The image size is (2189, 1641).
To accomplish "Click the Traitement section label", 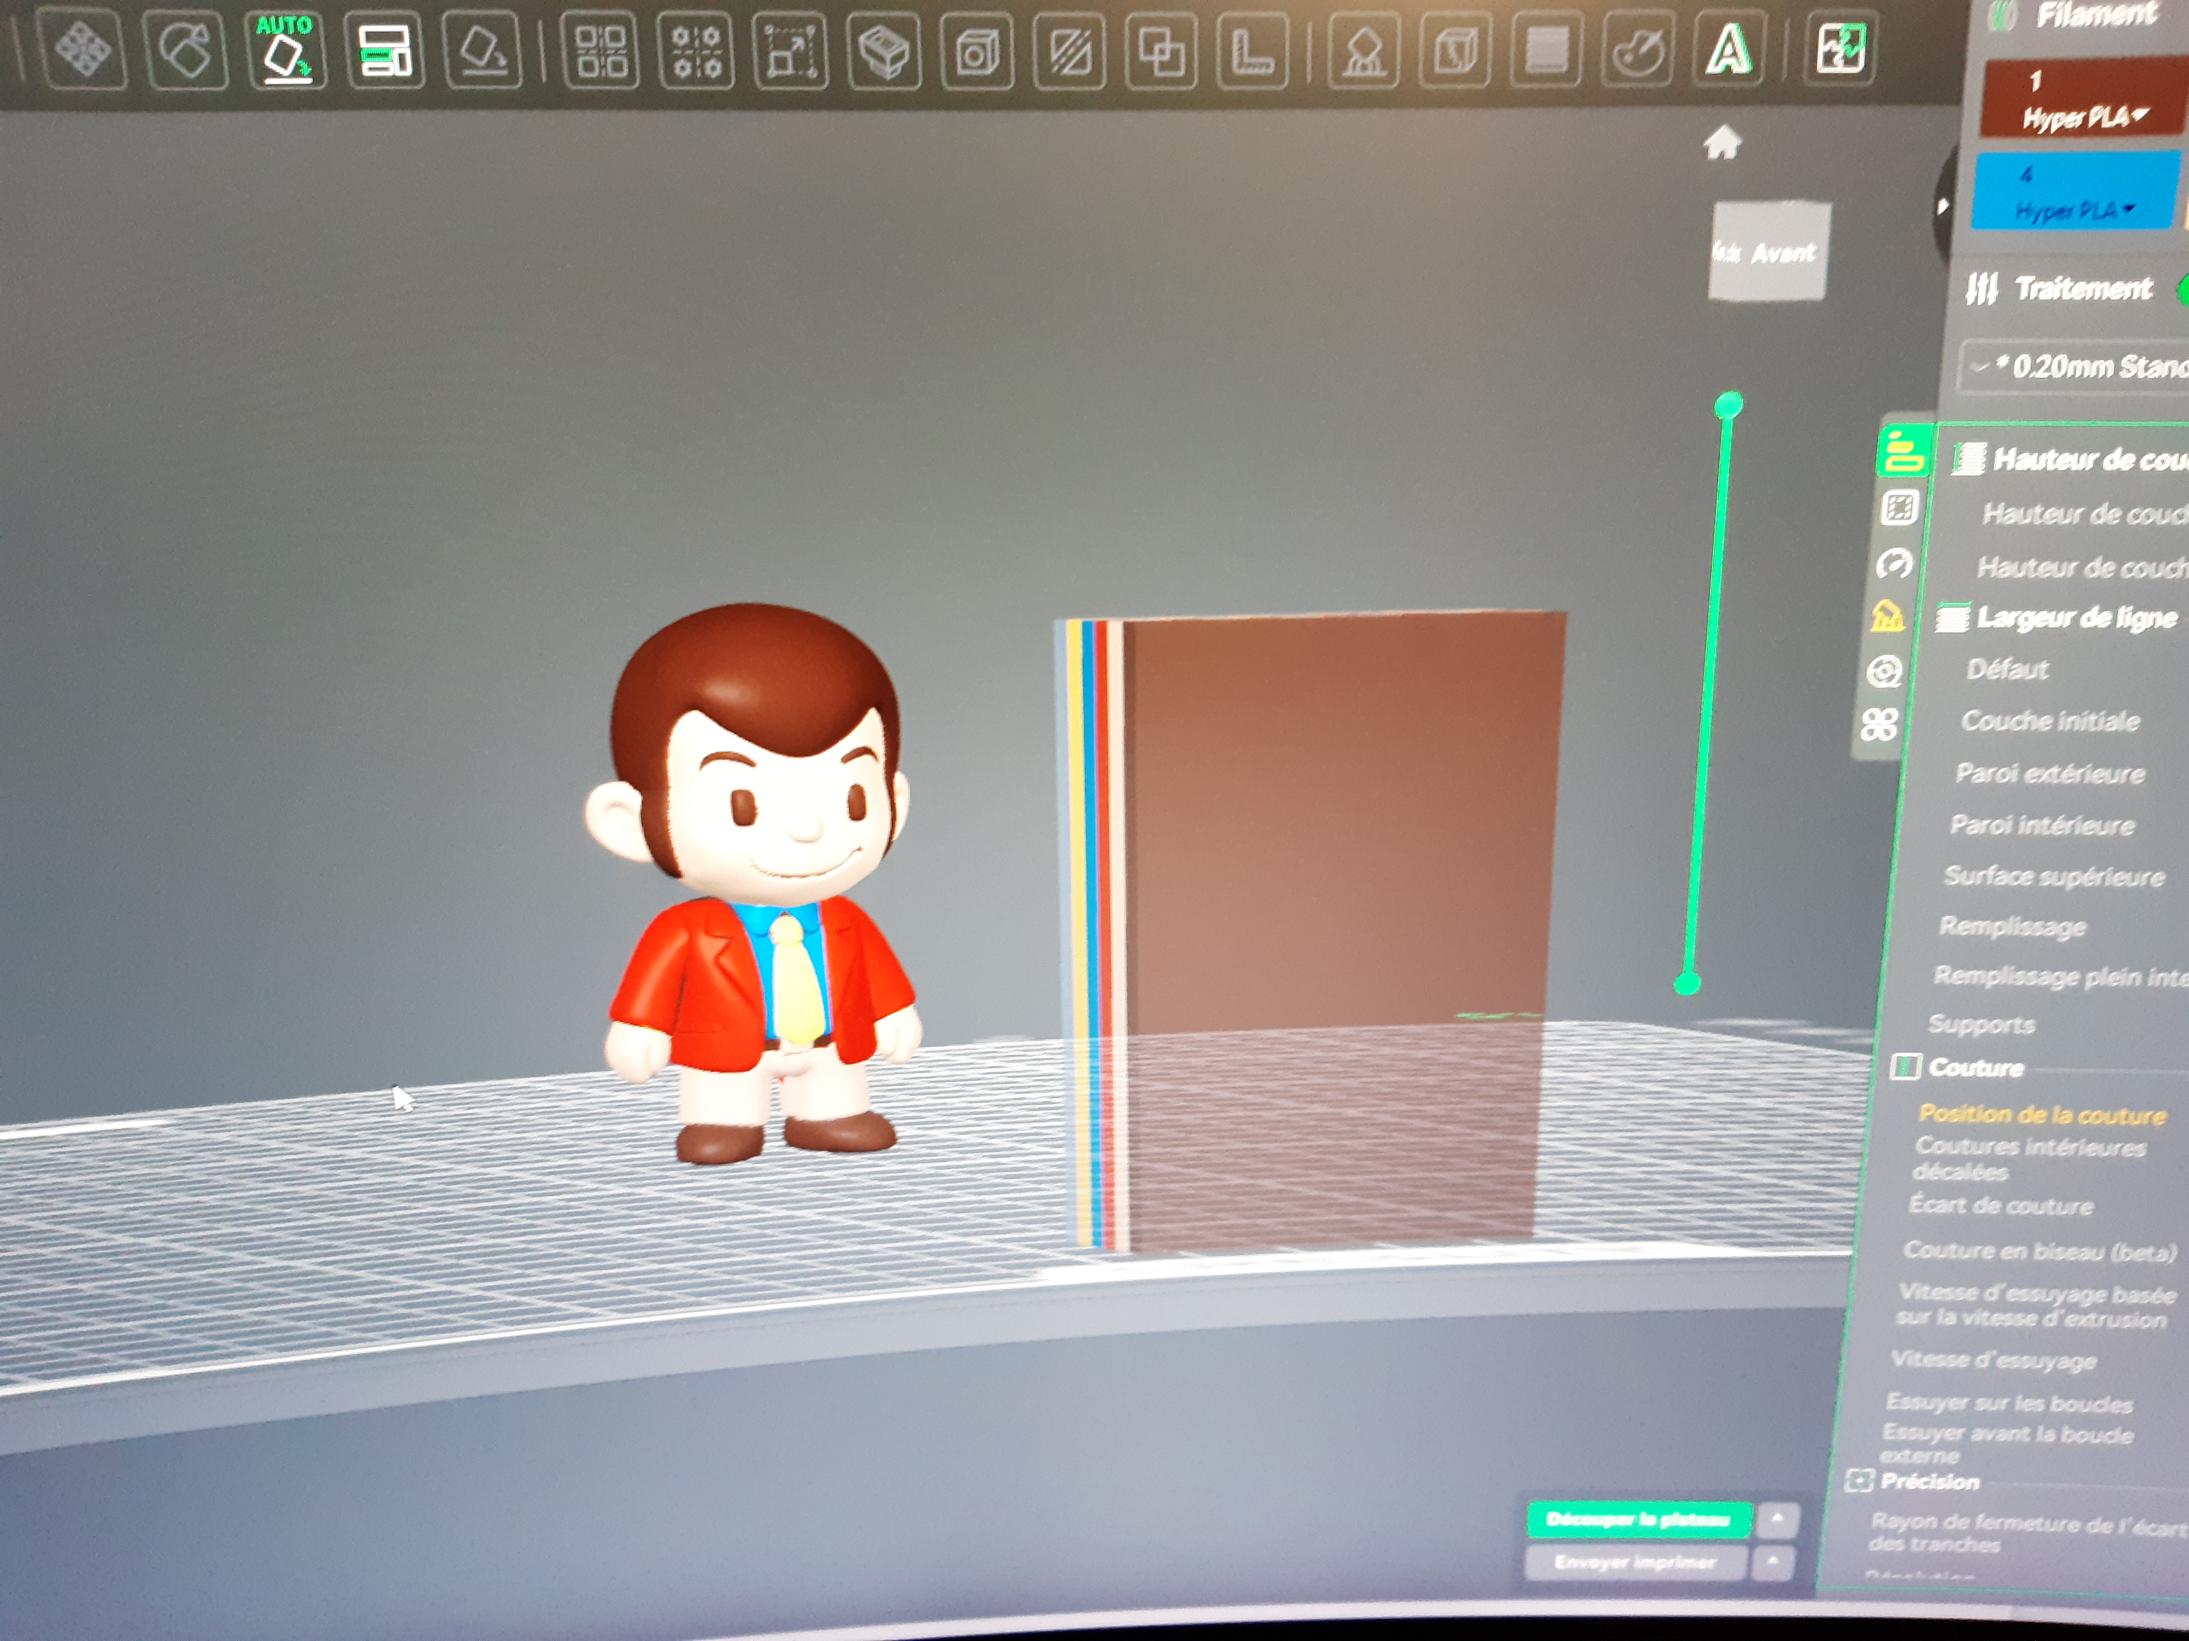I will click(2083, 289).
